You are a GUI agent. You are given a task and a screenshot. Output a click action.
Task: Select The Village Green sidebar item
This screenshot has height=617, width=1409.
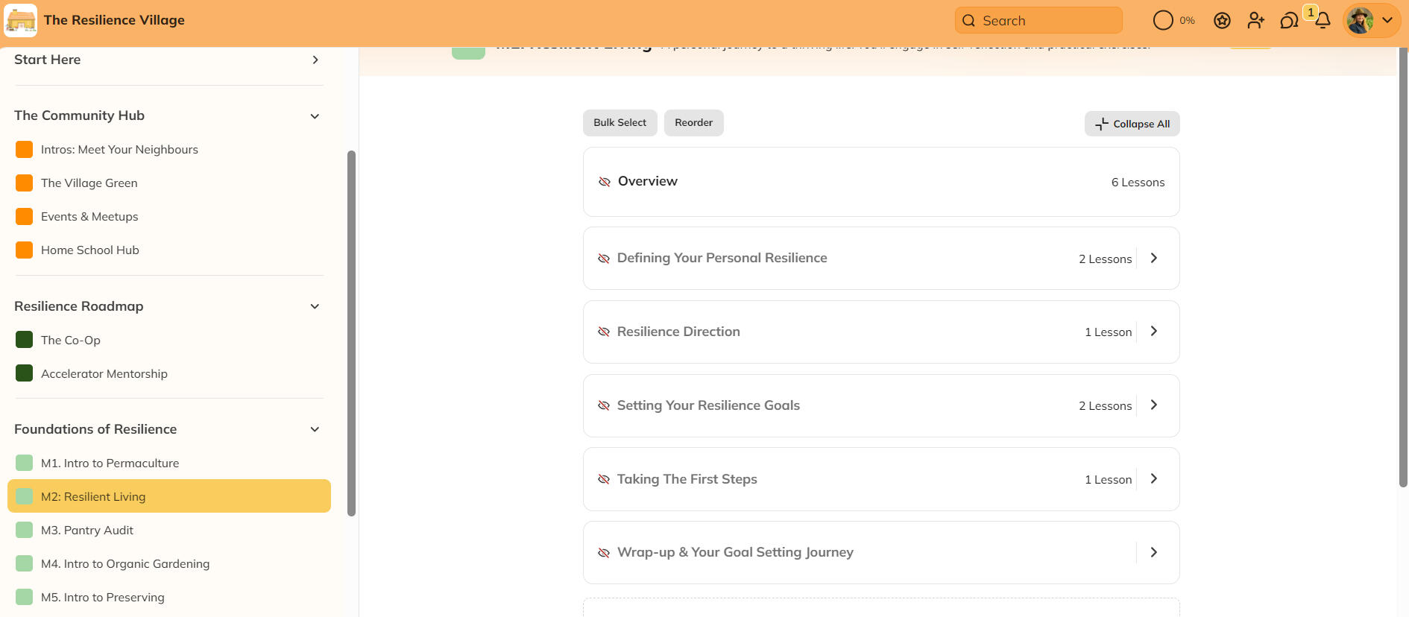point(89,183)
